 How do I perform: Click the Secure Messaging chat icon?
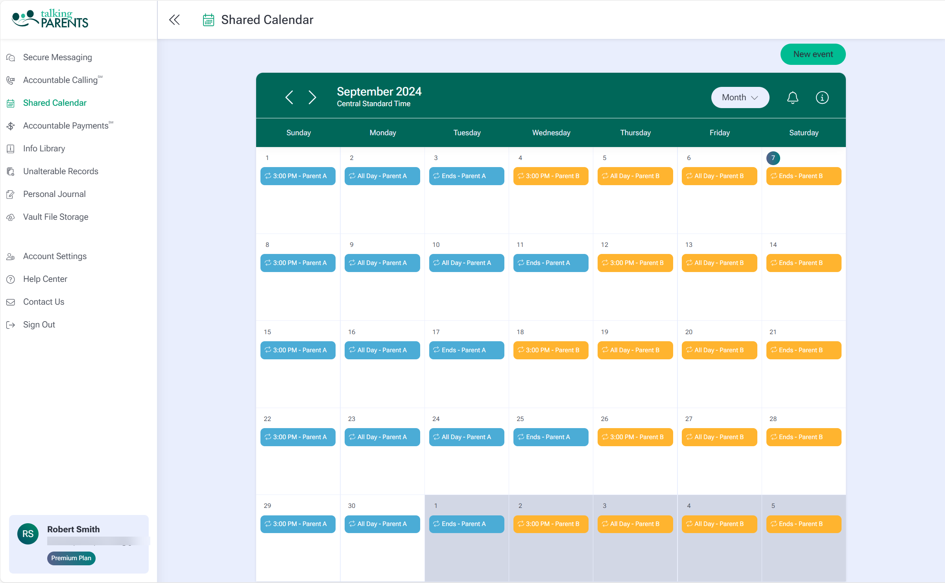point(11,58)
